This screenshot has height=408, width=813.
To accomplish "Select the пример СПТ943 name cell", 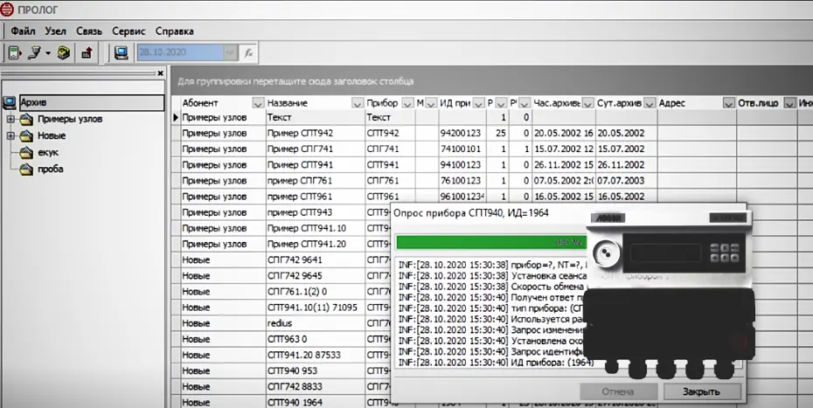I will [x=316, y=212].
